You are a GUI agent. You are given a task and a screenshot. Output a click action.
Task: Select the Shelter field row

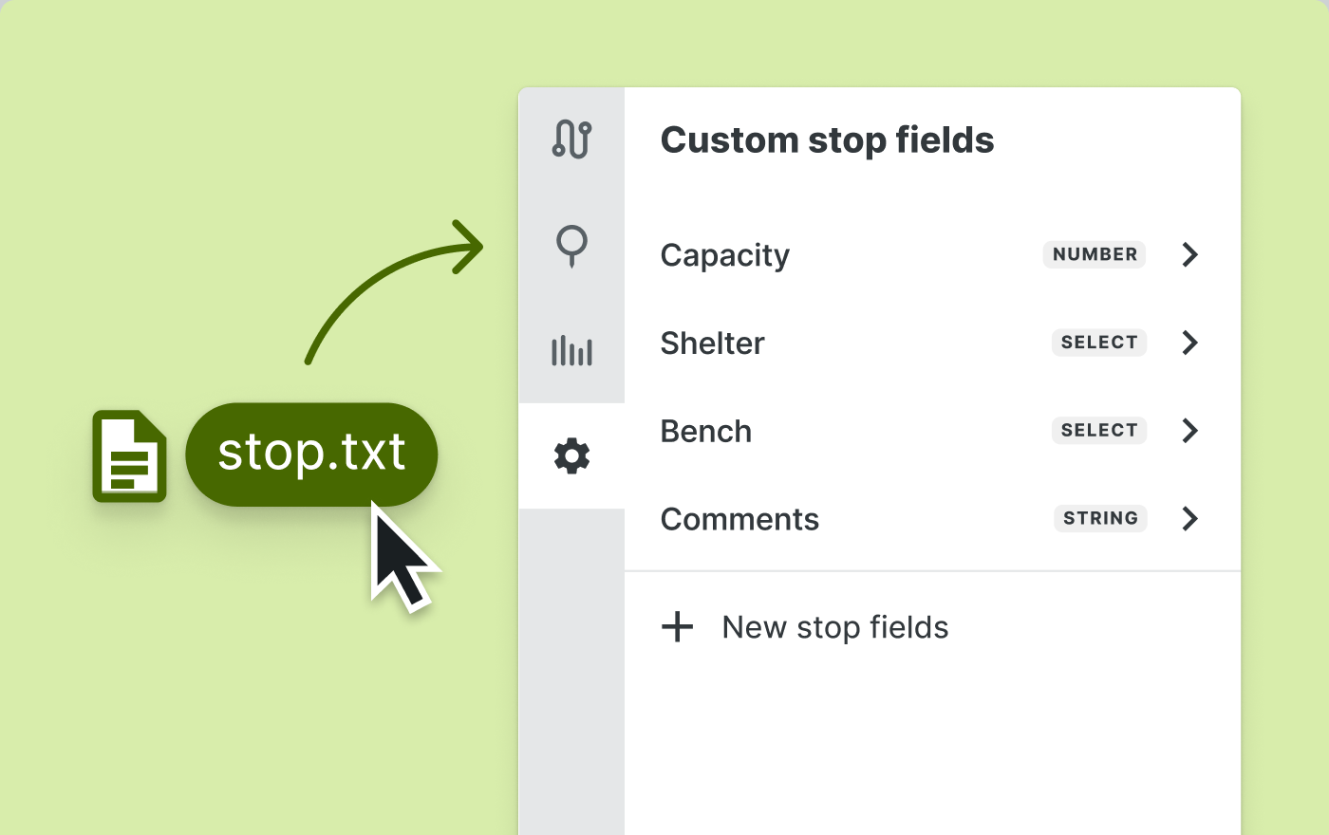[x=712, y=343]
